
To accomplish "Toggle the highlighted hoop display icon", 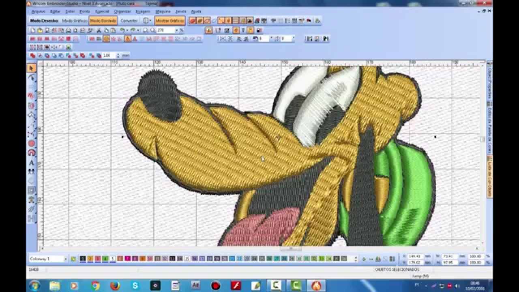I will (106, 39).
